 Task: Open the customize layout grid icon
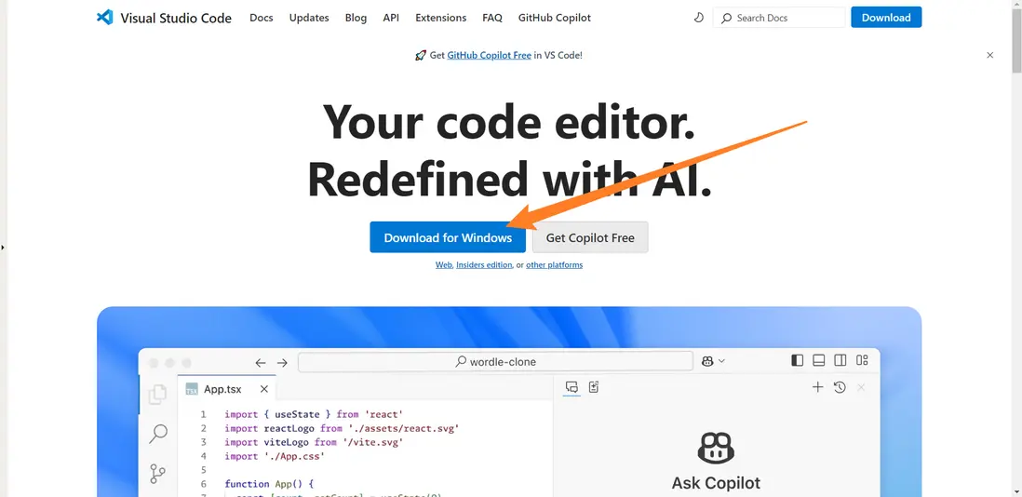[x=862, y=360]
